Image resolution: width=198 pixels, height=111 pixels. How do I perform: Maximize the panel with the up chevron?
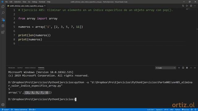point(191,68)
